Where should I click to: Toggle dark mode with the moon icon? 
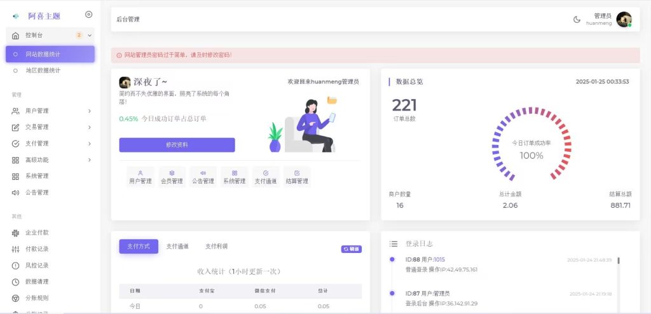pos(577,20)
